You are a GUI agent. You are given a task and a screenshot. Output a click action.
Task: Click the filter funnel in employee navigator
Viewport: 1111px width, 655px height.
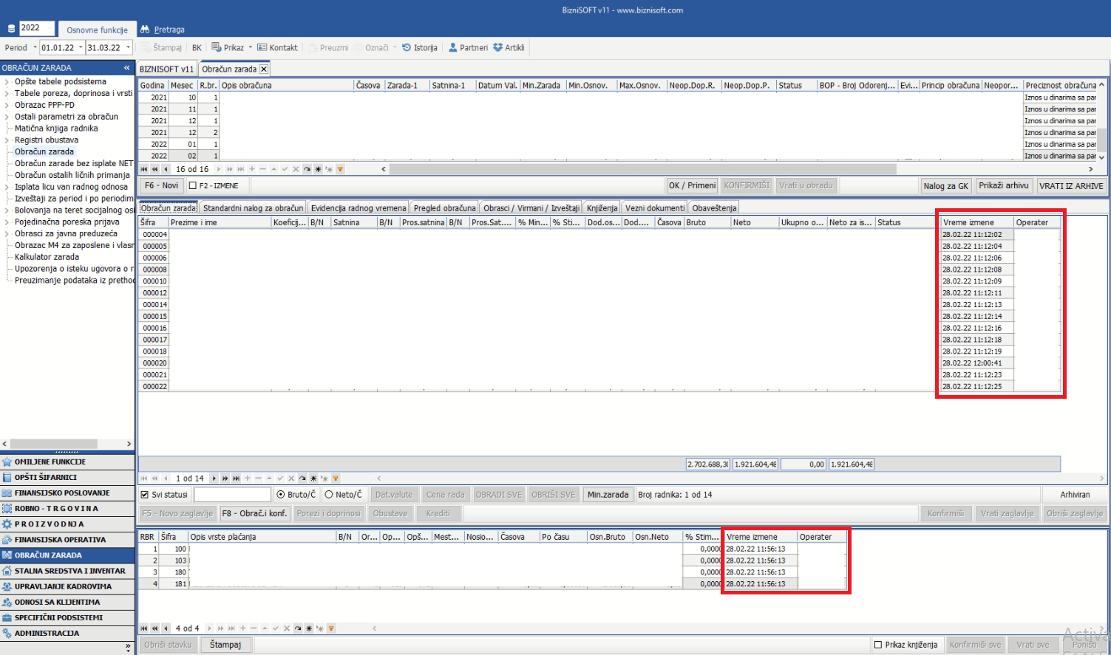(x=336, y=479)
